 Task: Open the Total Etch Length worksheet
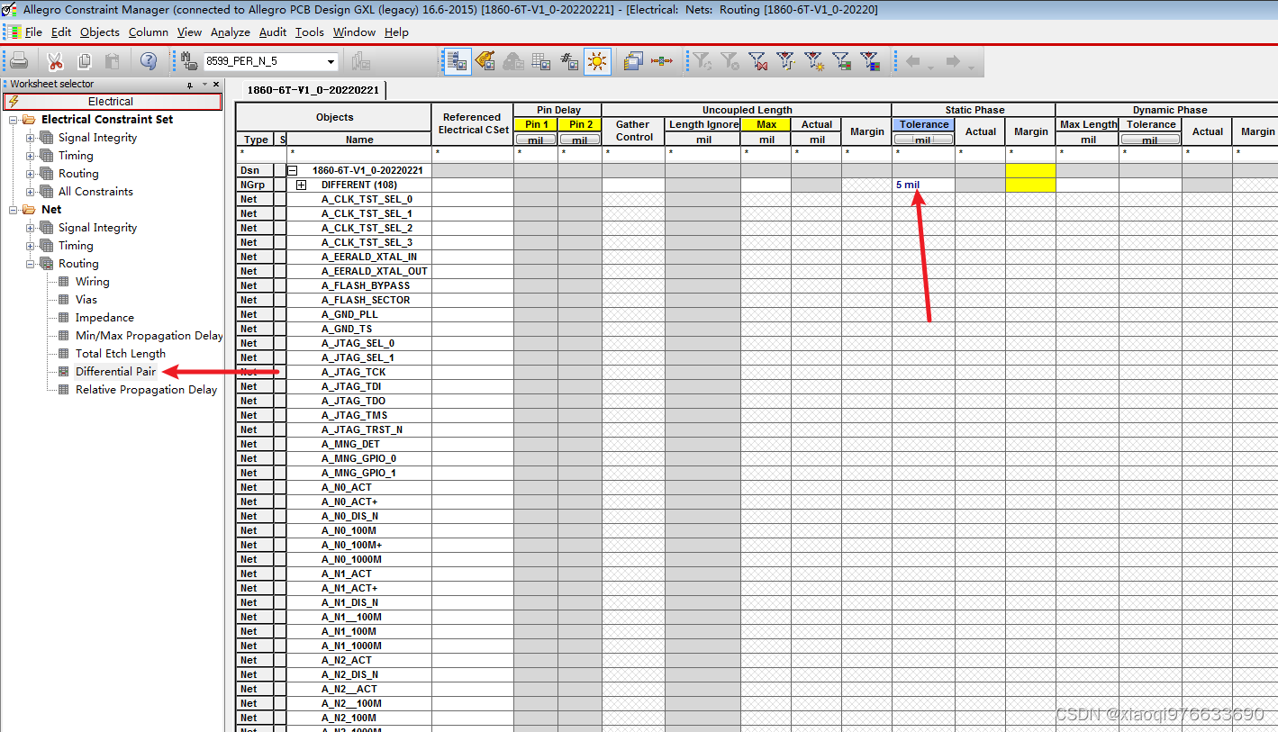point(120,354)
